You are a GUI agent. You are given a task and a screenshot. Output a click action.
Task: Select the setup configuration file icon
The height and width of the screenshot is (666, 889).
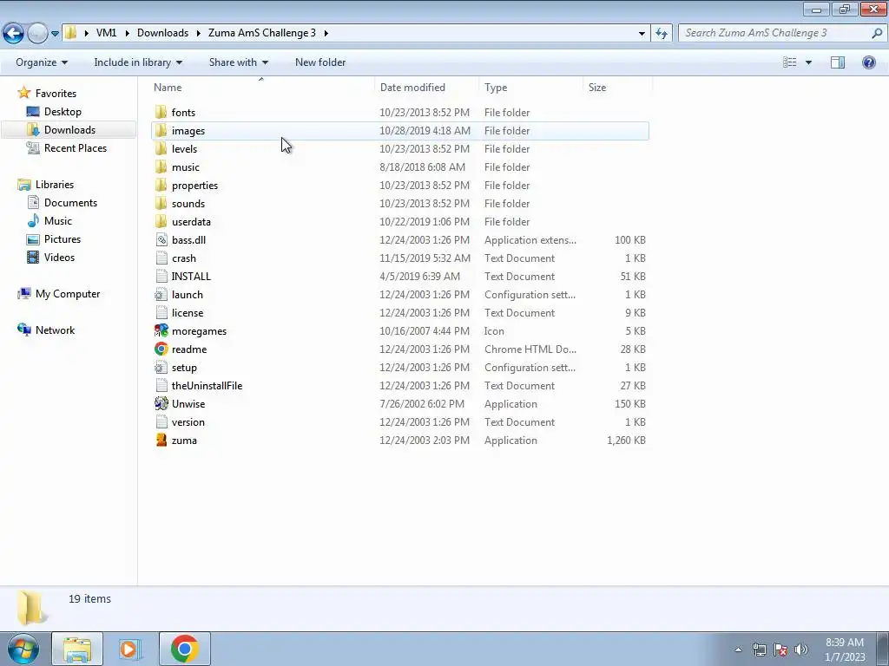coord(161,367)
